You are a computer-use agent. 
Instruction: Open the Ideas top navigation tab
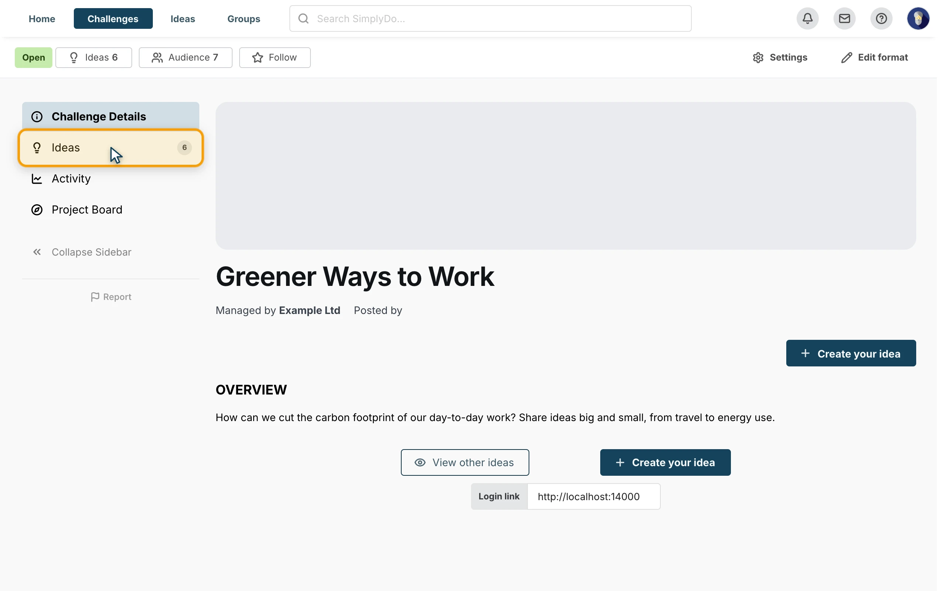click(x=183, y=18)
